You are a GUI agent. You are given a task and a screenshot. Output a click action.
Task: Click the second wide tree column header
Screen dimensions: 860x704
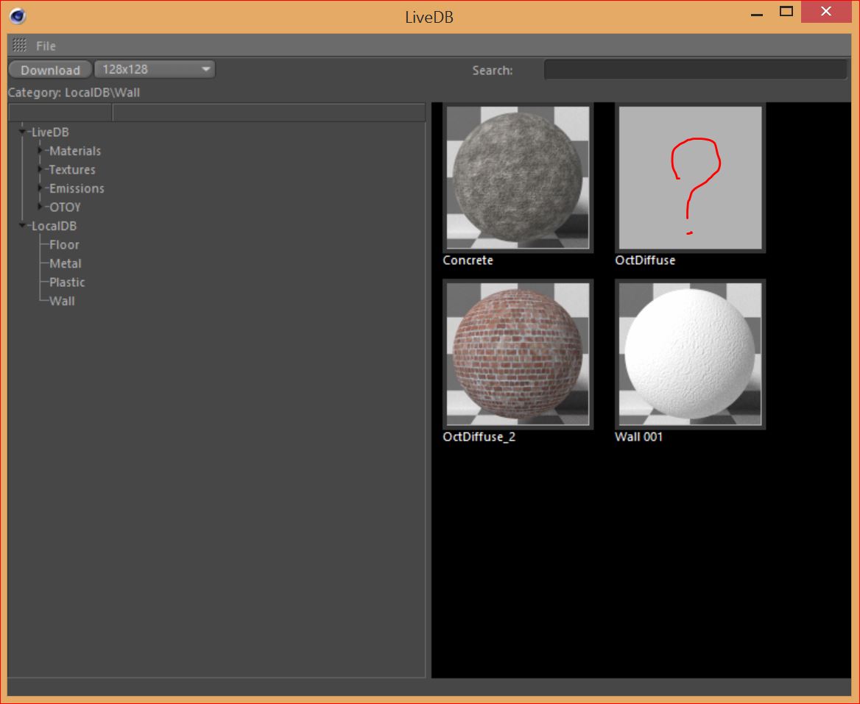[269, 113]
